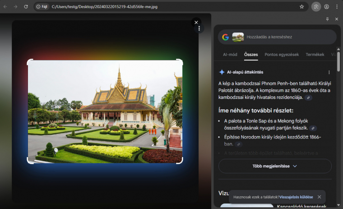Dismiss the feedback notification popup

point(319,197)
